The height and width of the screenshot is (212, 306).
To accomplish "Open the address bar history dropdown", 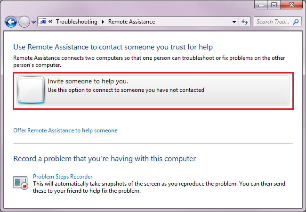I will click(x=234, y=22).
